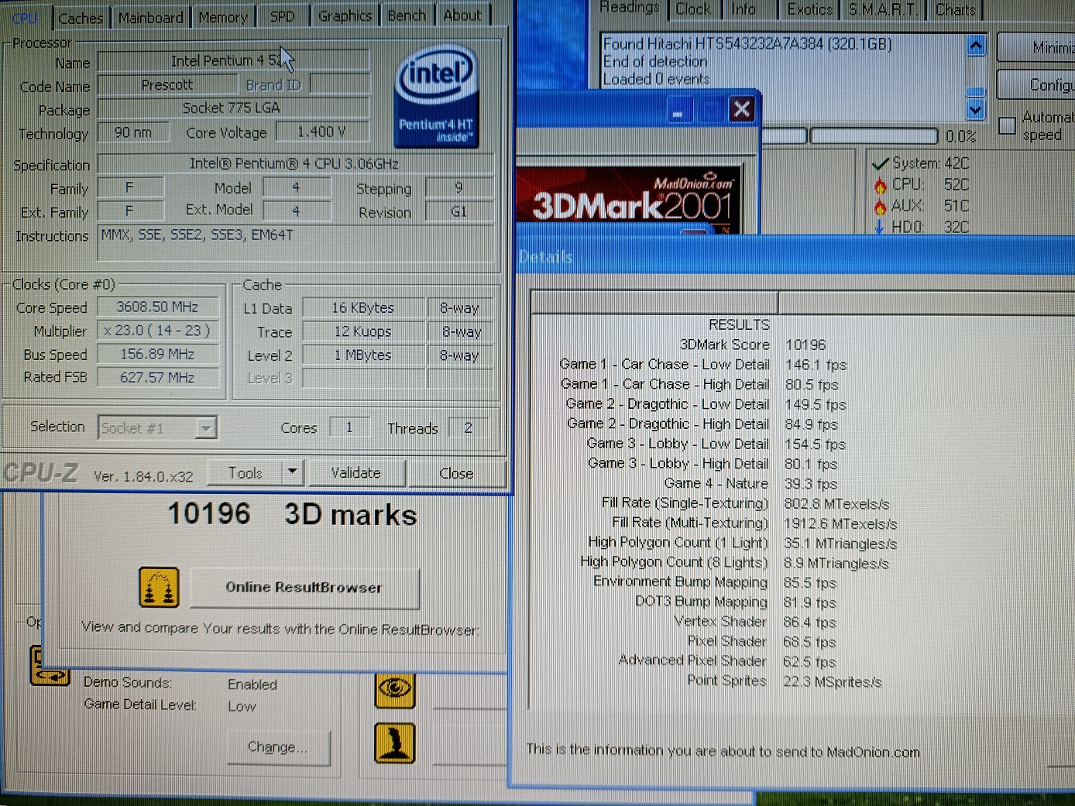Click the SpeedFan usage progress bar
The image size is (1075, 806).
[x=873, y=136]
